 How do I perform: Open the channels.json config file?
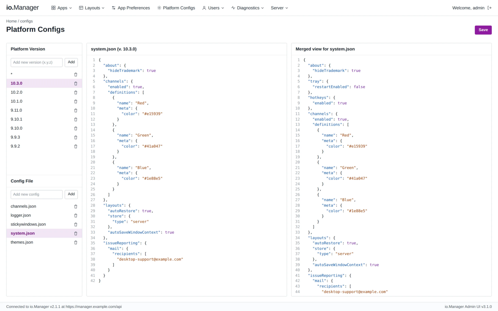[x=44, y=206]
